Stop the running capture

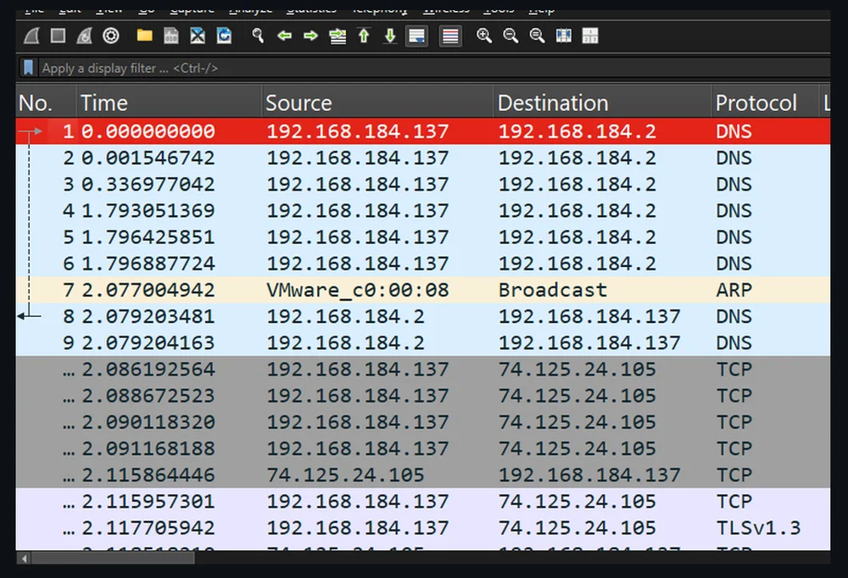click(58, 36)
